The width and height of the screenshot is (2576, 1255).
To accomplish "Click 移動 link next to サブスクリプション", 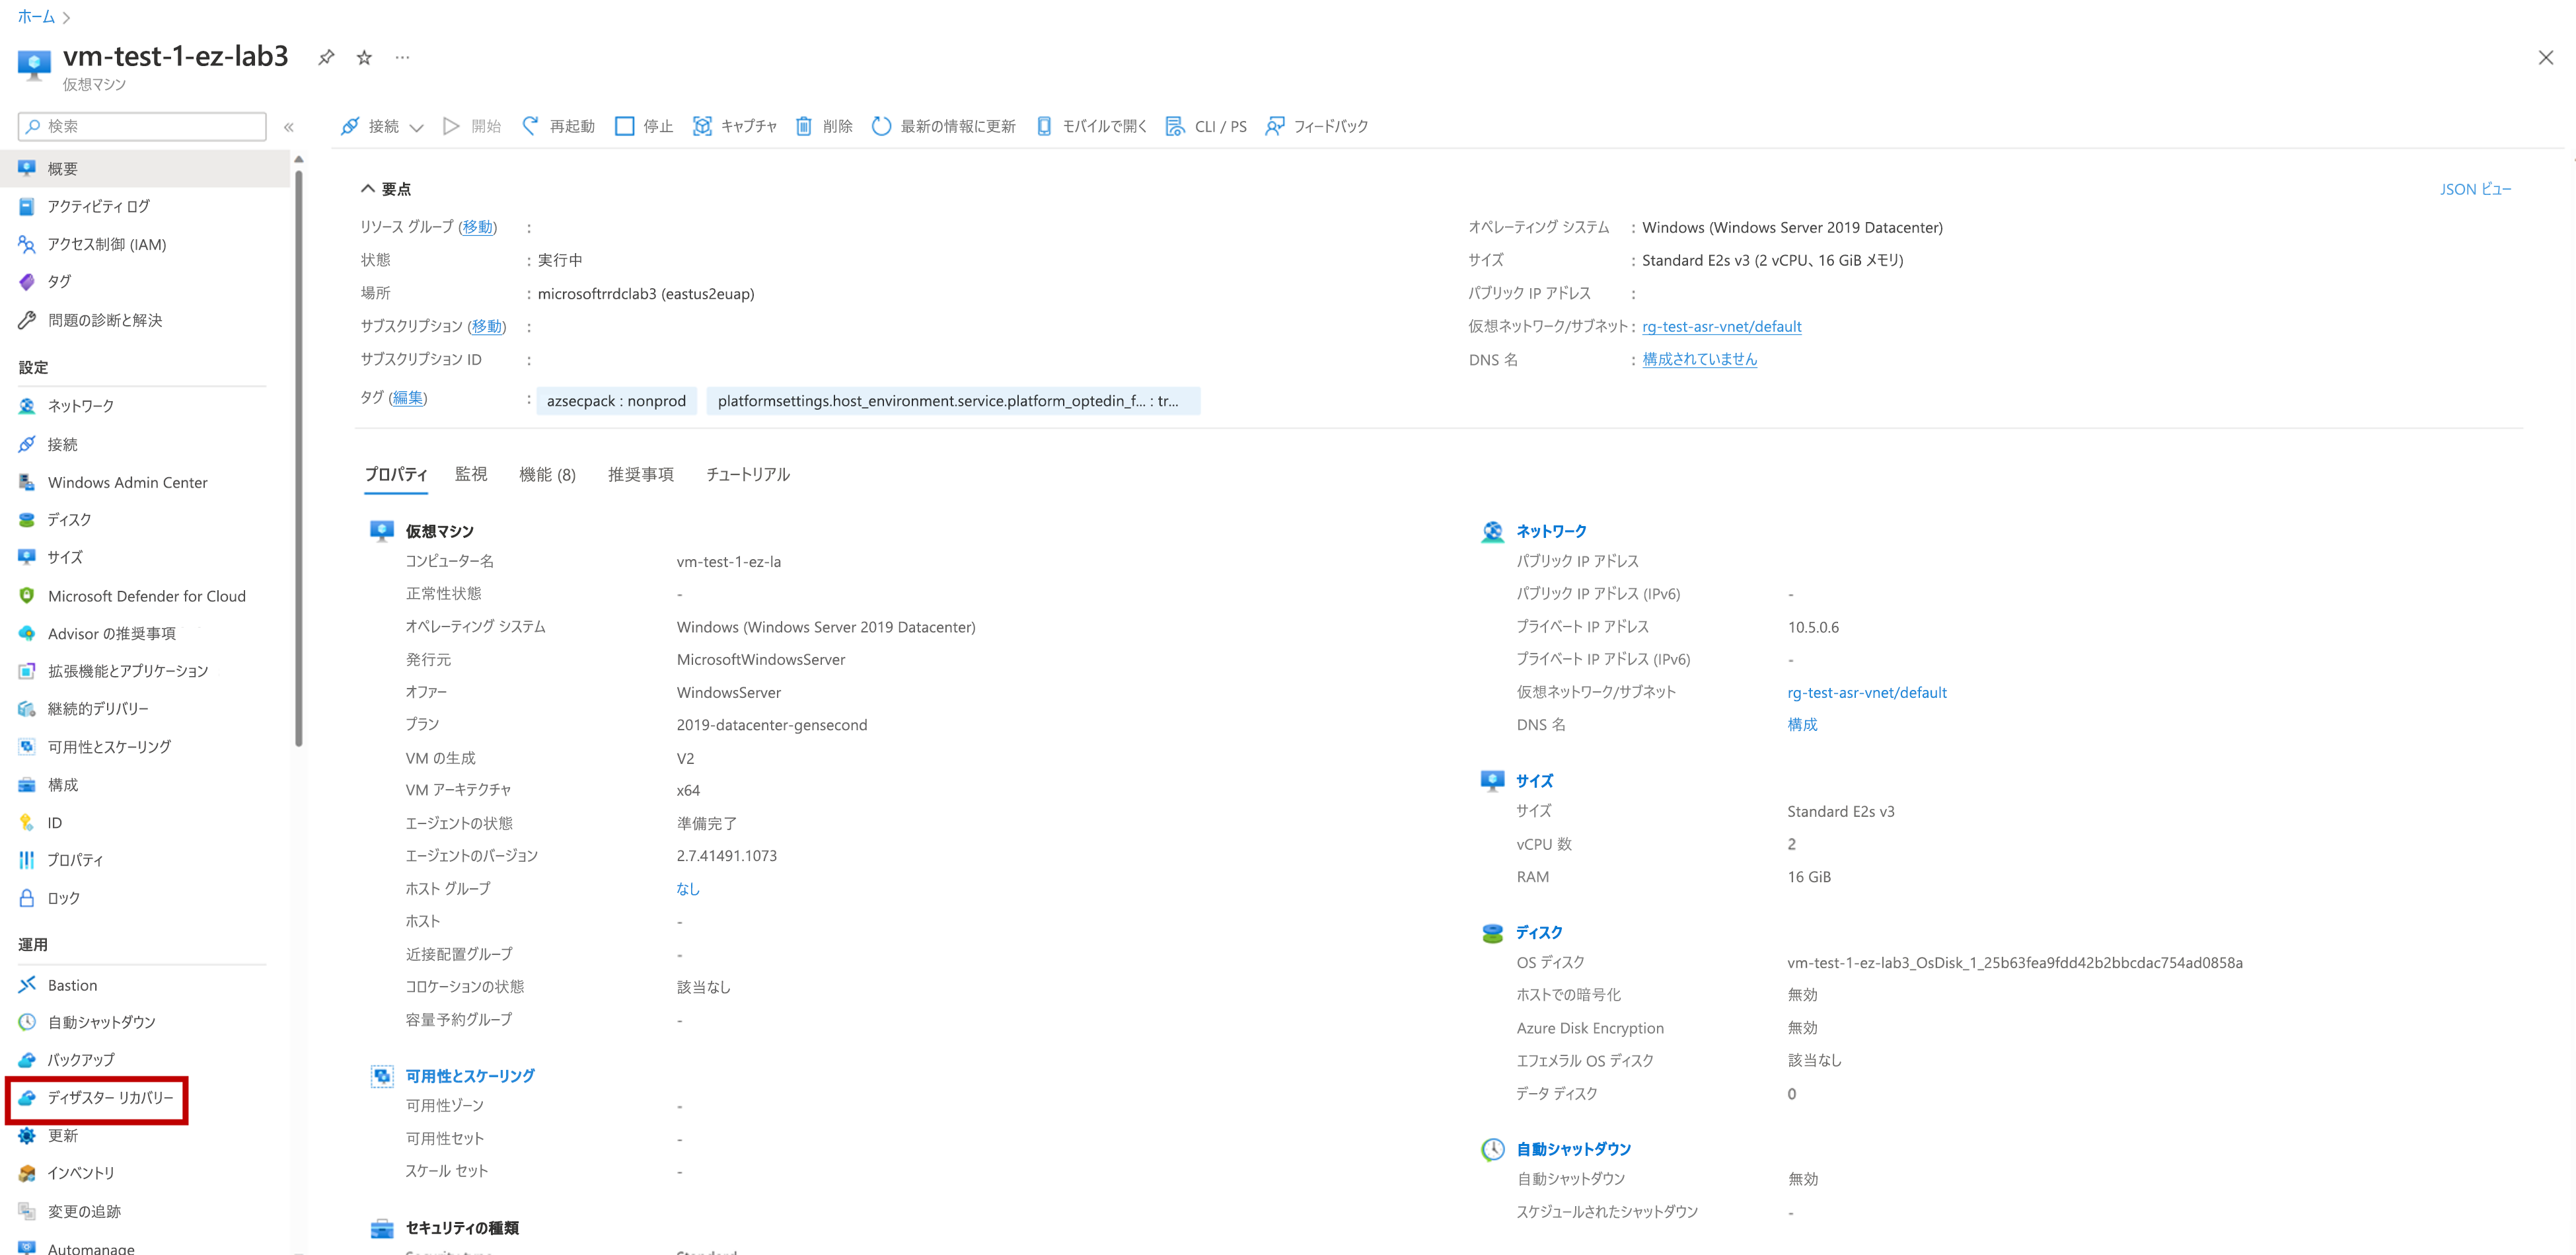I will point(487,326).
